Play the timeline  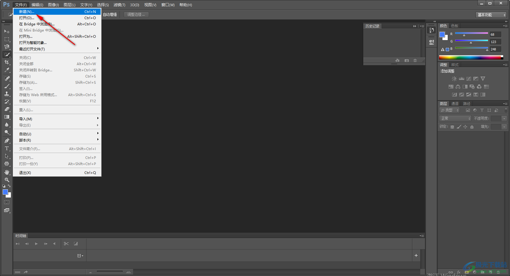[36, 244]
